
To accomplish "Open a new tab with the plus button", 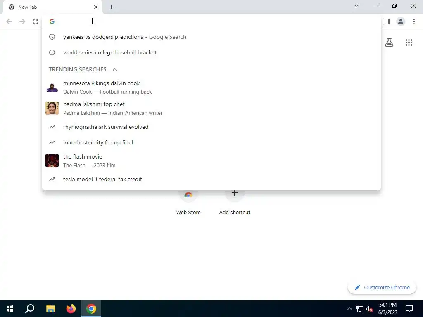I will tap(112, 7).
